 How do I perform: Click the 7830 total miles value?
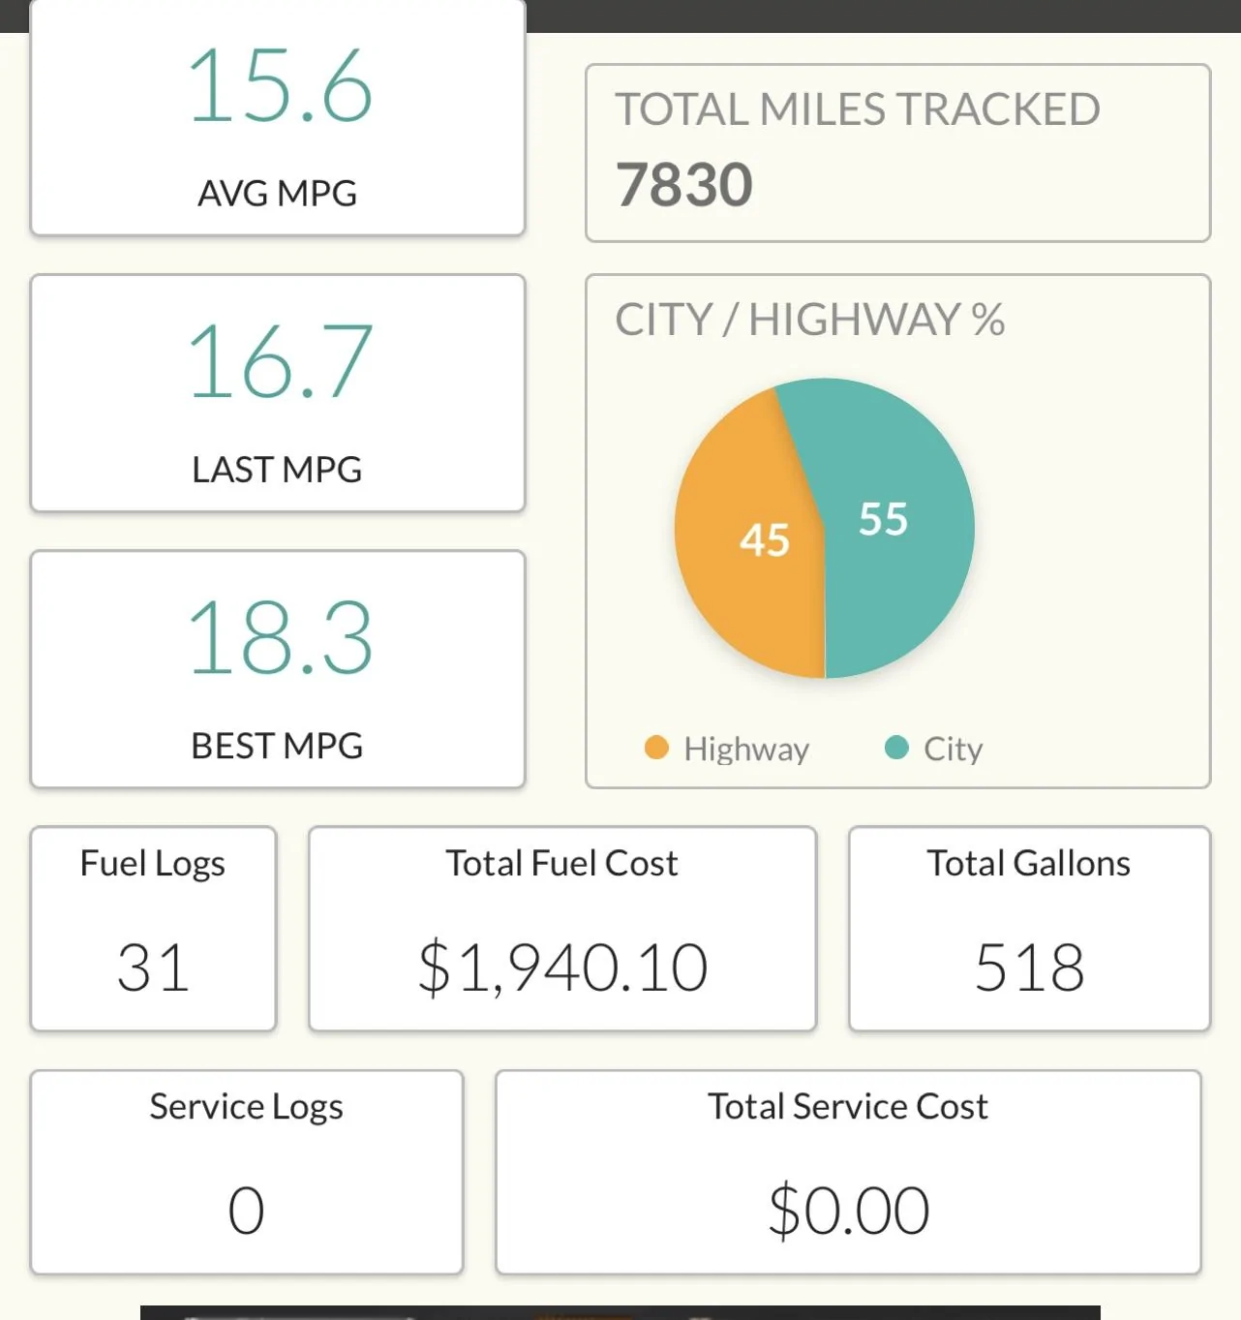(684, 184)
